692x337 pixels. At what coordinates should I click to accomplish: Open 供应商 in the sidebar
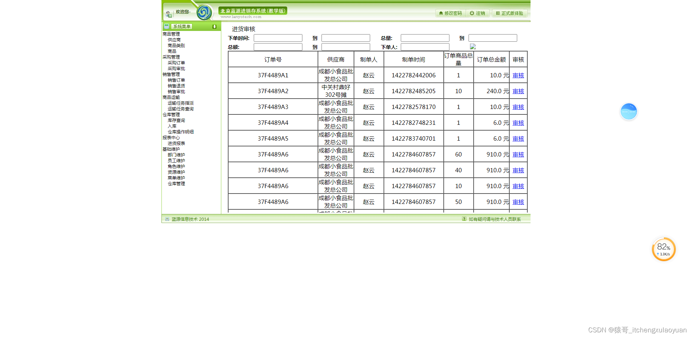tap(174, 40)
